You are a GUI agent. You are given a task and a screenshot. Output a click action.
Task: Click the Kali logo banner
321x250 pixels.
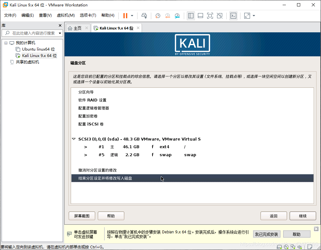(x=192, y=44)
